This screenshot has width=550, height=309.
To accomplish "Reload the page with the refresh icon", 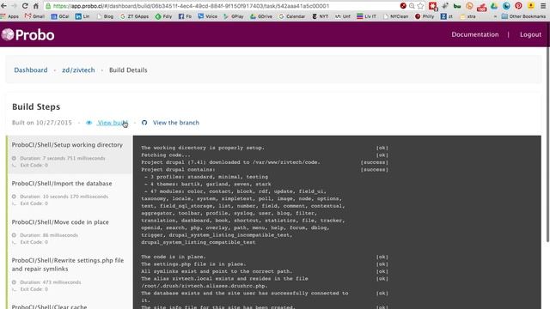I will click(25, 6).
